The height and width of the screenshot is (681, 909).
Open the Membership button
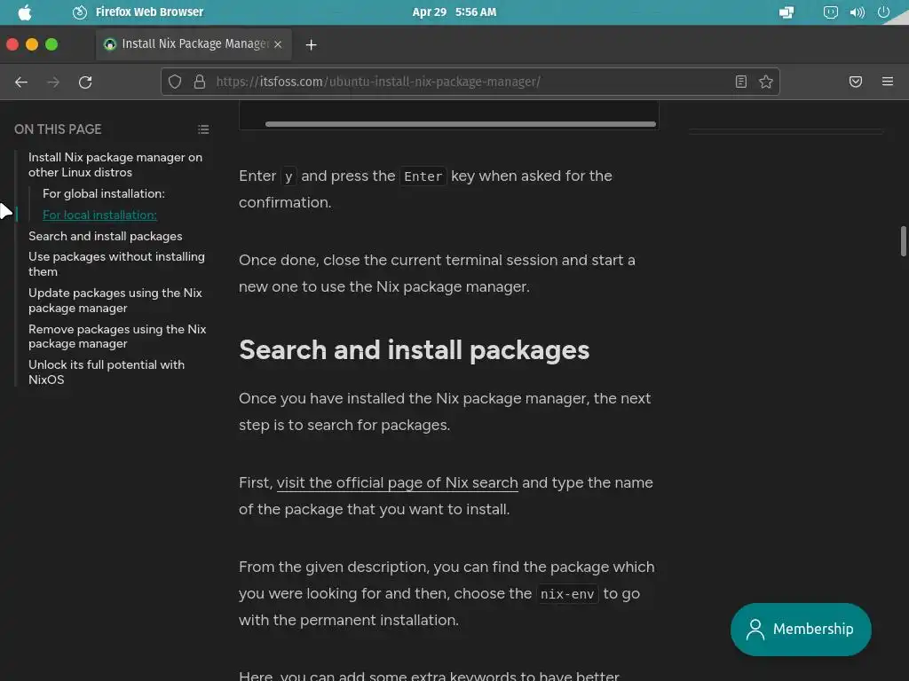click(x=801, y=629)
